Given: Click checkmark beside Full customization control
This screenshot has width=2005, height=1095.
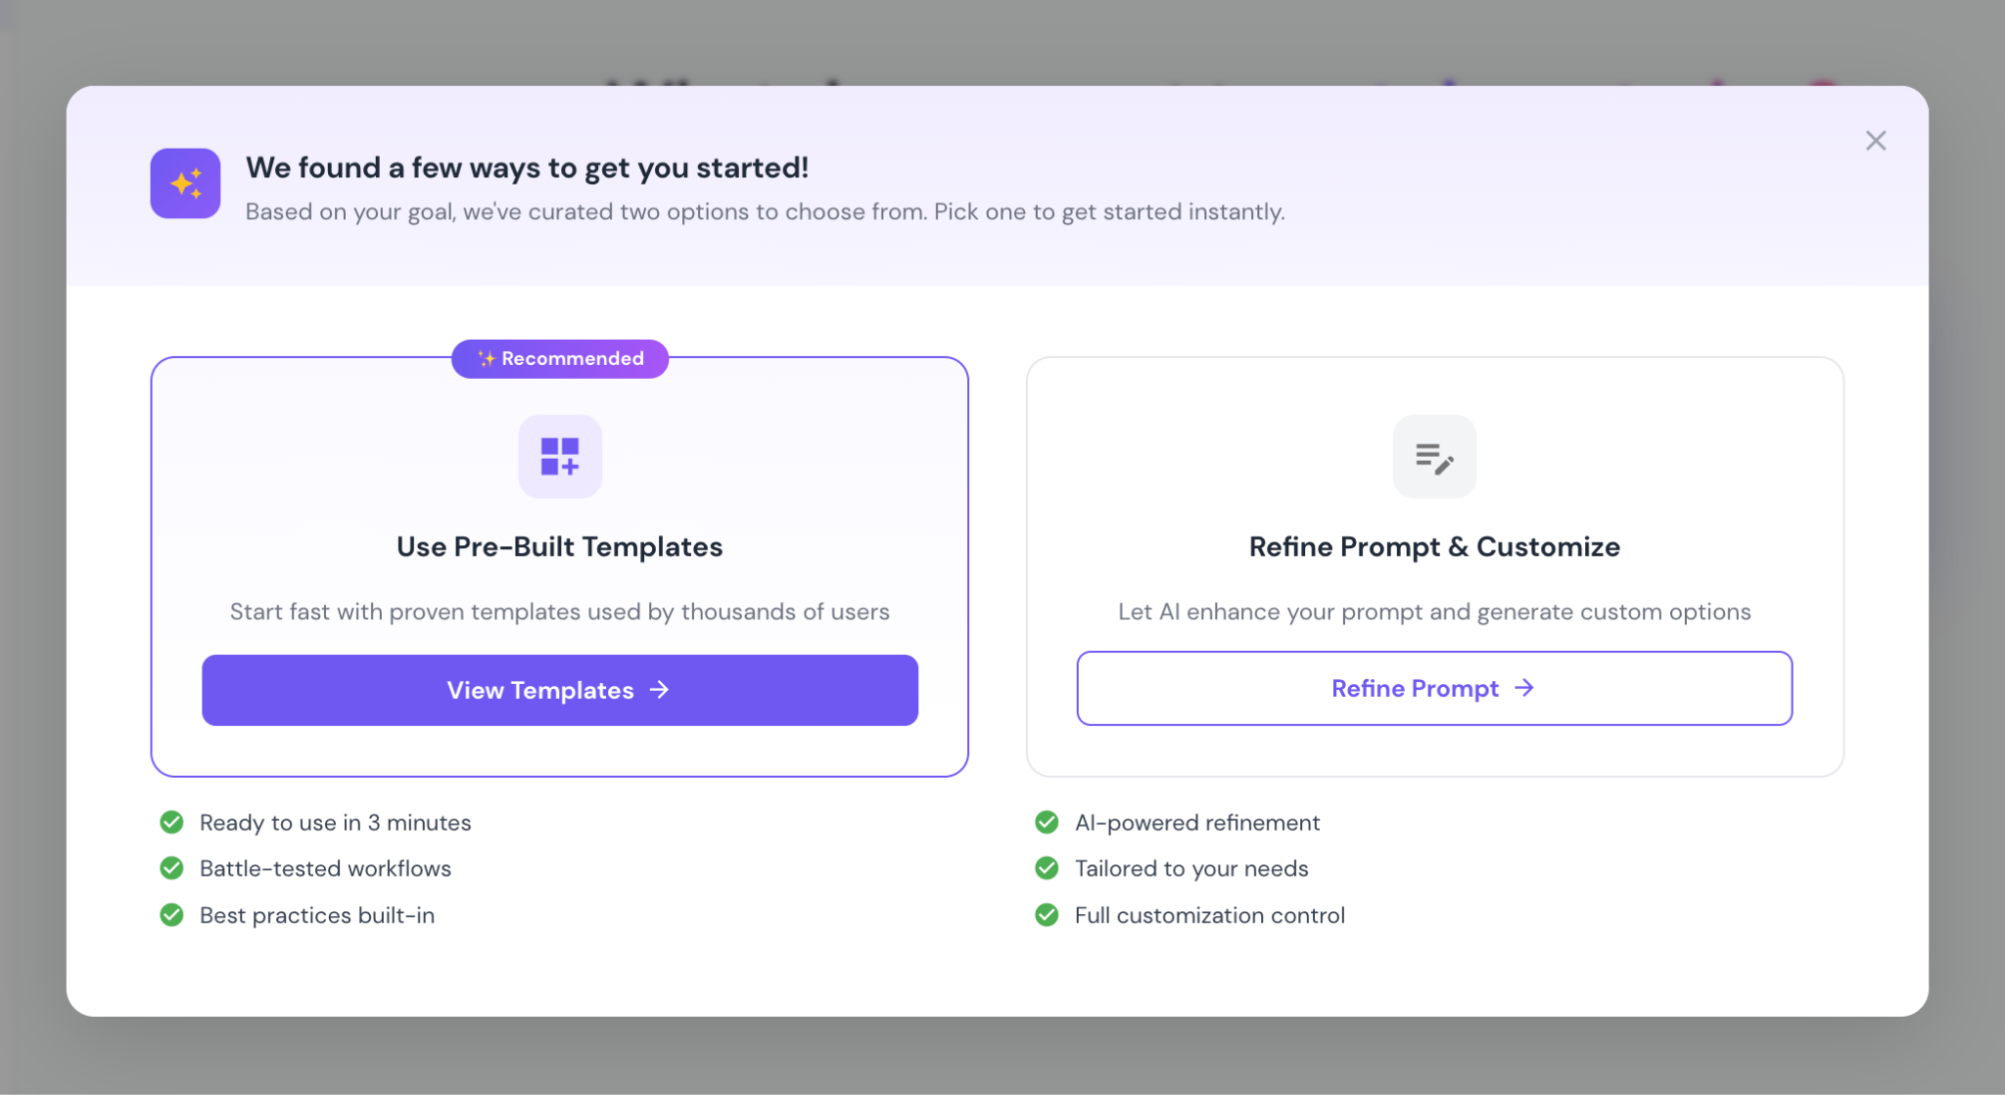Looking at the screenshot, I should click(x=1047, y=915).
